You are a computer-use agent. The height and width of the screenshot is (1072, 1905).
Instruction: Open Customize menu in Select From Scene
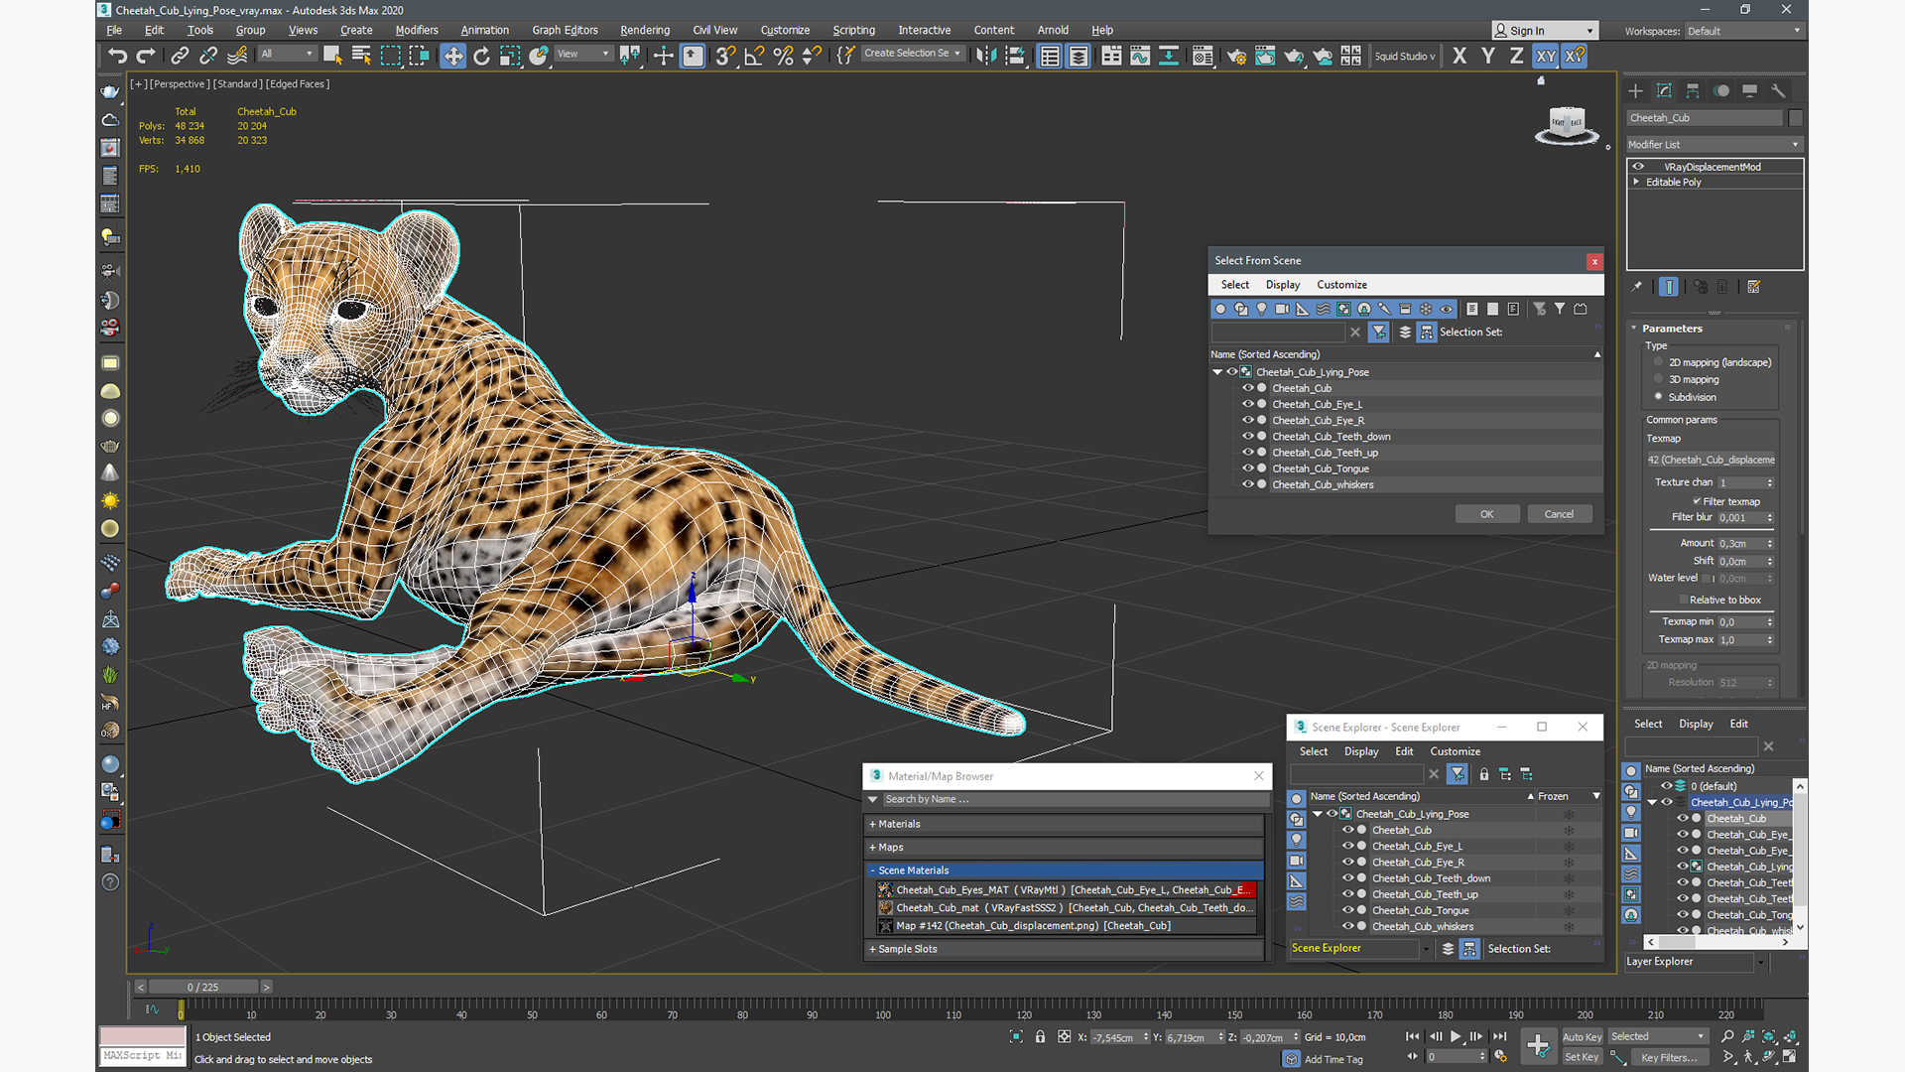coord(1341,285)
